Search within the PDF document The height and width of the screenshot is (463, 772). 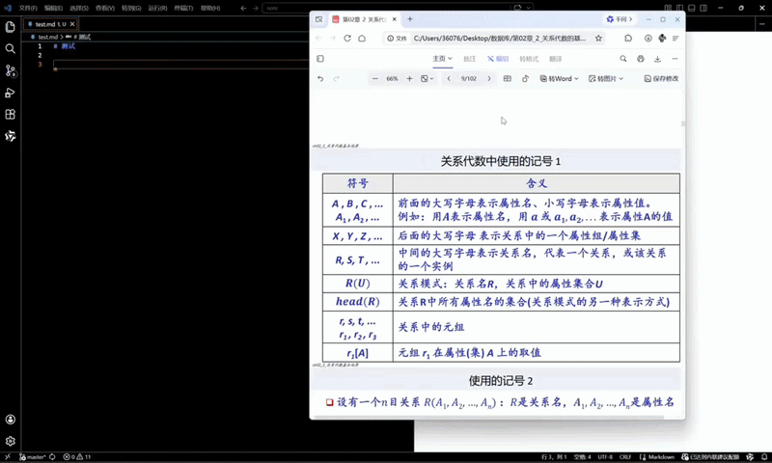tap(622, 59)
